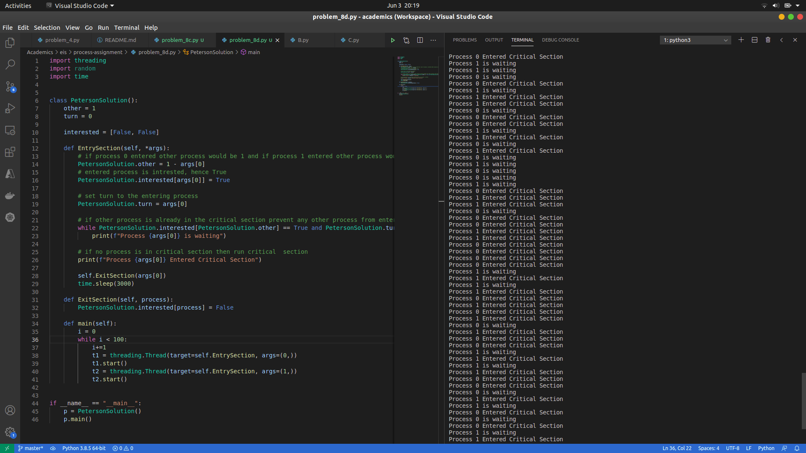Viewport: 806px width, 453px height.
Task: Click the master* git branch indicator
Action: pyautogui.click(x=31, y=448)
